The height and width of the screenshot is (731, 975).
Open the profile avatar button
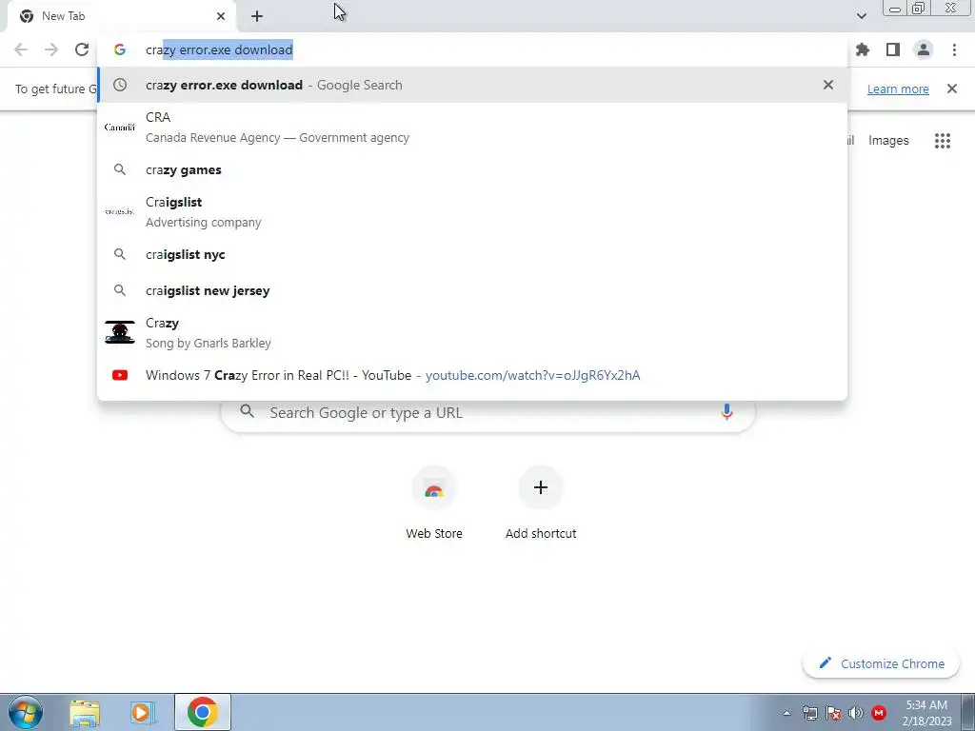point(924,49)
